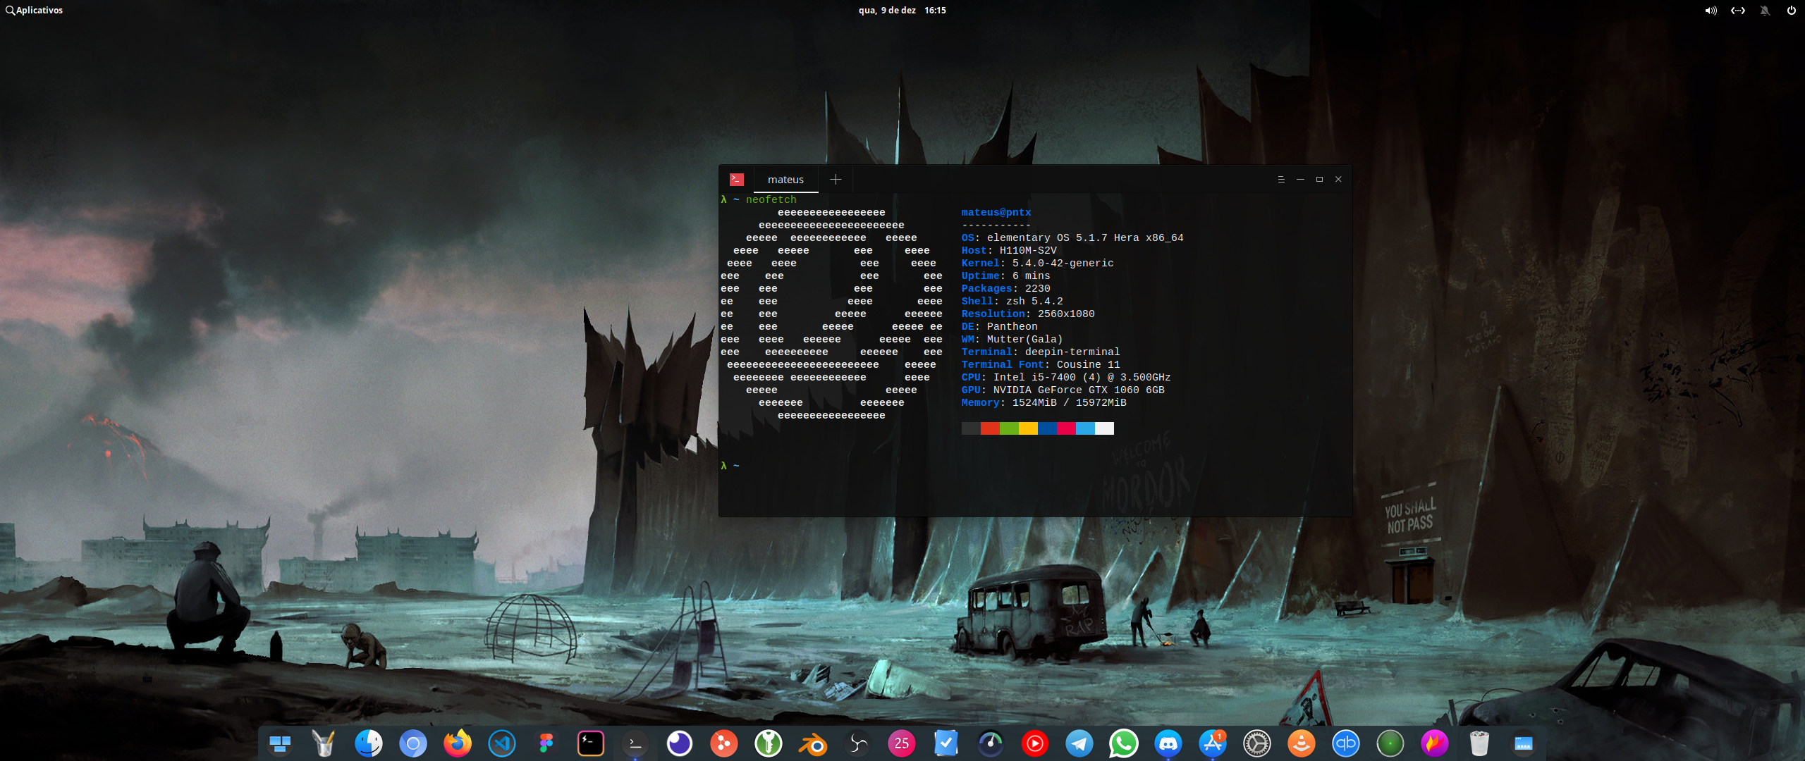Click the red color block in neofetch palette
This screenshot has height=761, width=1805.
tap(990, 428)
